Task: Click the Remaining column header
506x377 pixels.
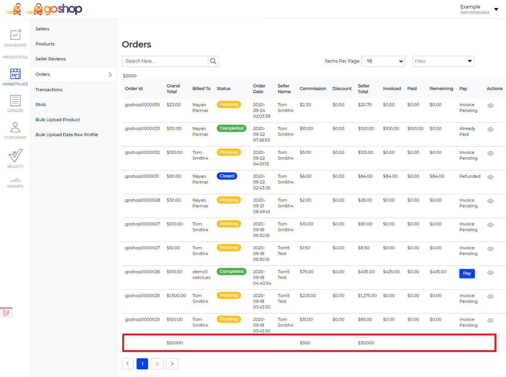Action: pos(441,88)
